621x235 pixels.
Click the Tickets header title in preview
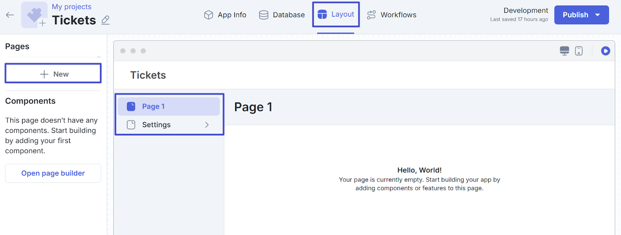(148, 75)
